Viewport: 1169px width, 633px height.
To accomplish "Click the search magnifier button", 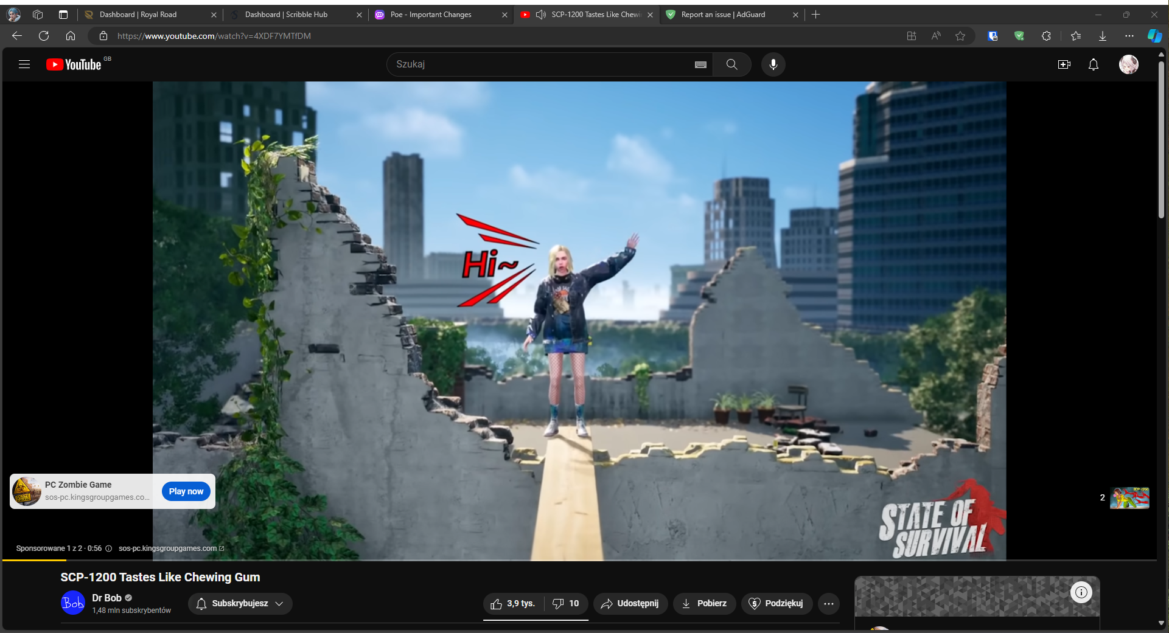I will [x=731, y=64].
